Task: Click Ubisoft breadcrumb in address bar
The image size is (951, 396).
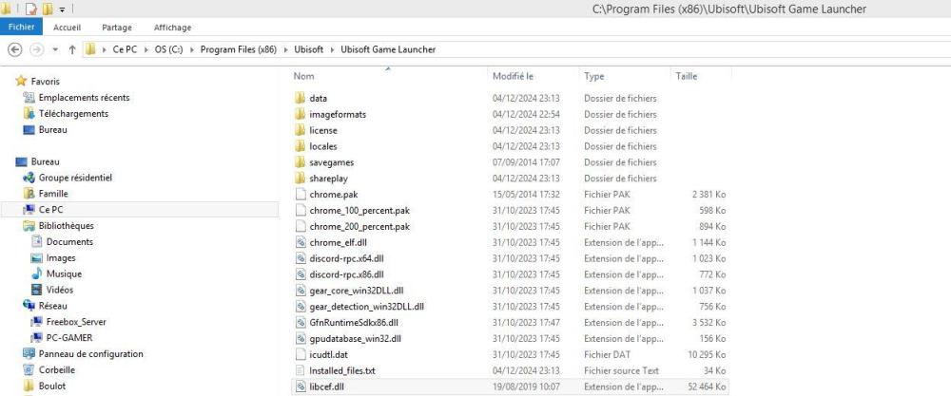Action: click(309, 49)
